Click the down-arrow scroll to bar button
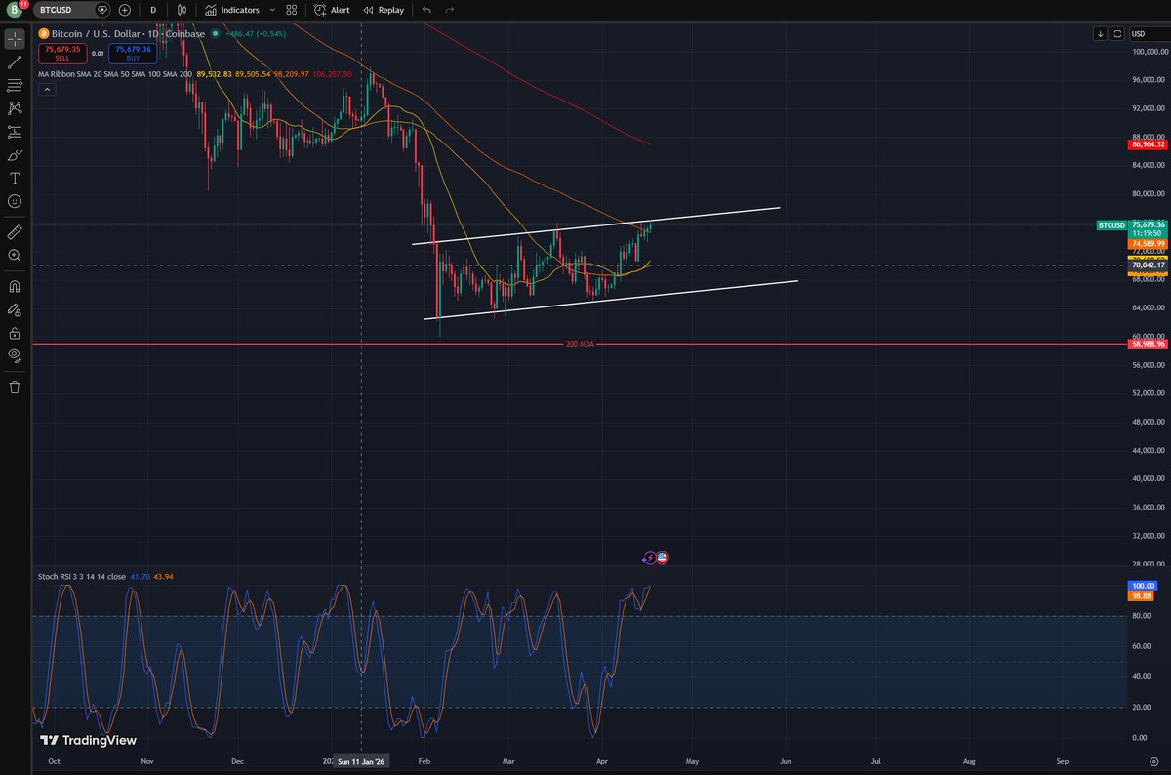The width and height of the screenshot is (1171, 775). point(1101,34)
